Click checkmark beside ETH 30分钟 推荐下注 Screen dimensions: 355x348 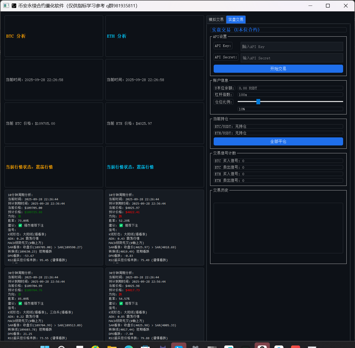[x=121, y=303]
